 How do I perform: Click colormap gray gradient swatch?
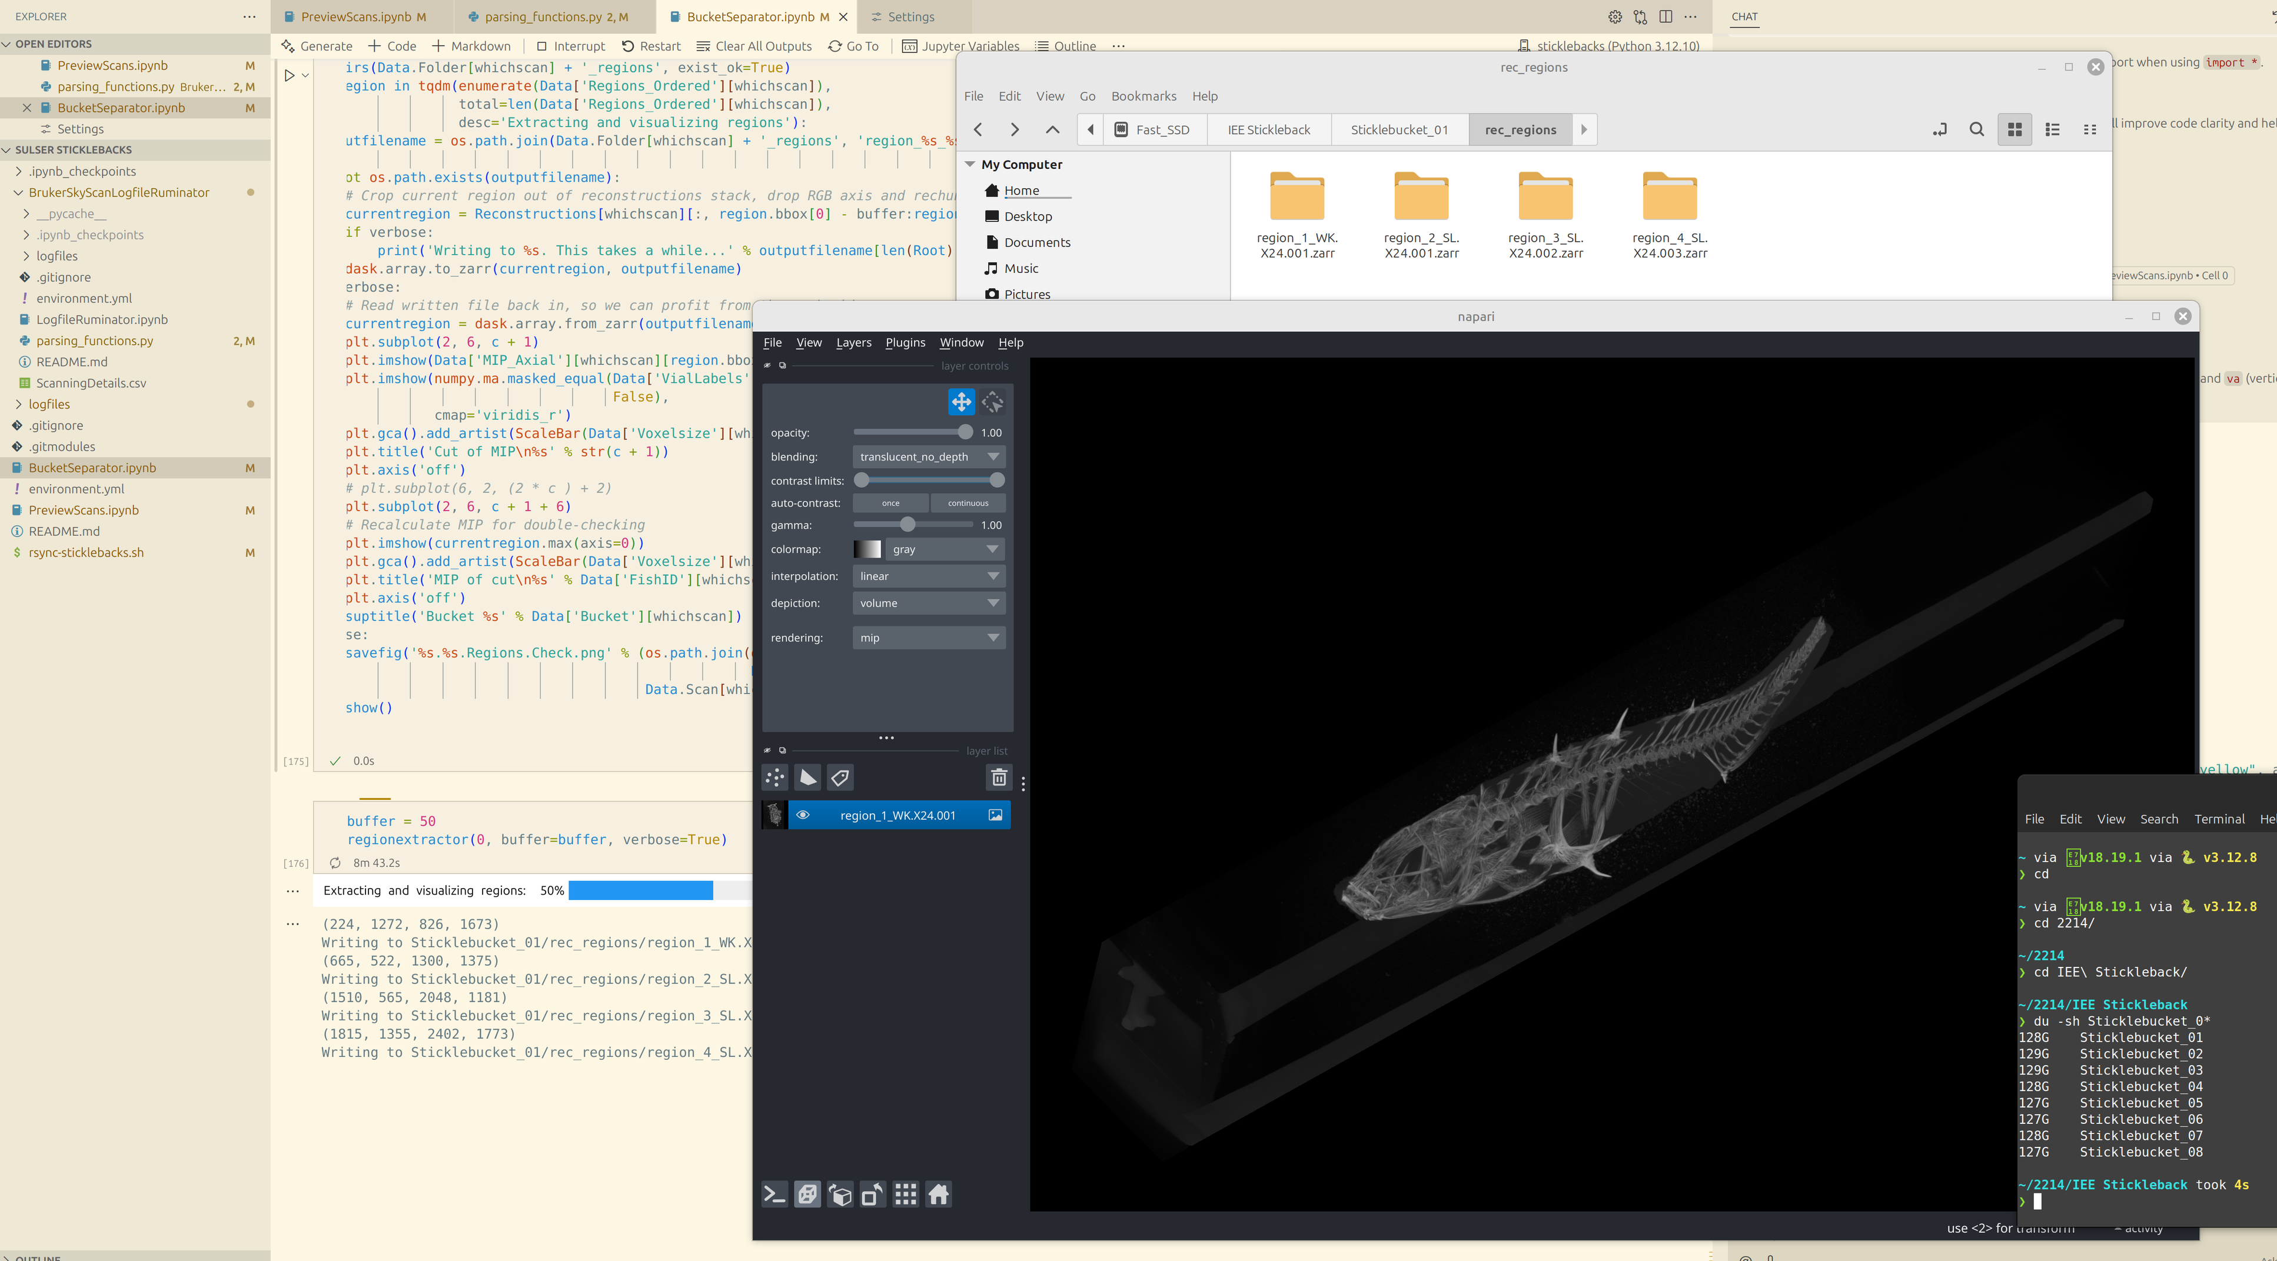point(866,550)
